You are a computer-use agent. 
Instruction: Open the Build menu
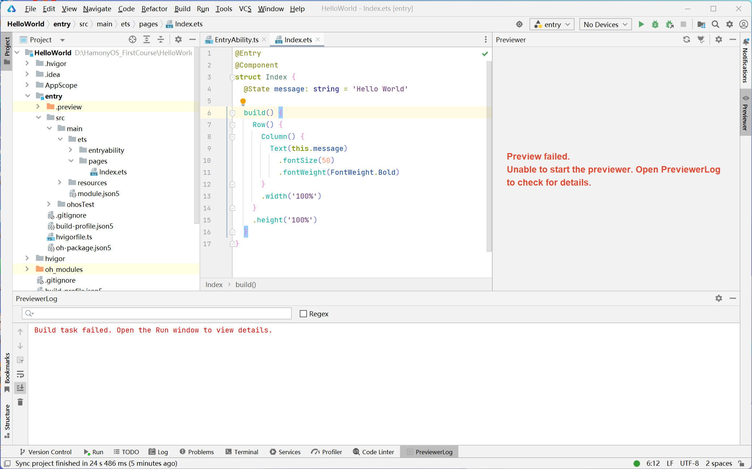click(x=182, y=9)
